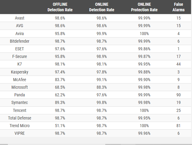Viewport: 192px width, 150px height.
Task: Click Panda's false alarms value 90
Action: (179, 95)
